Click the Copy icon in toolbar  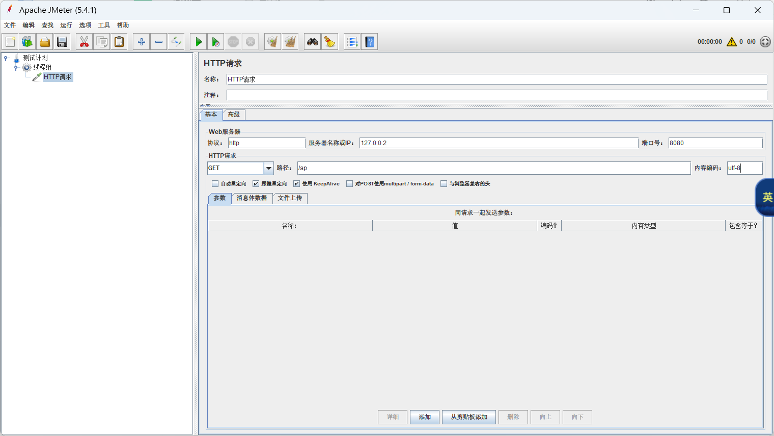[x=102, y=42]
